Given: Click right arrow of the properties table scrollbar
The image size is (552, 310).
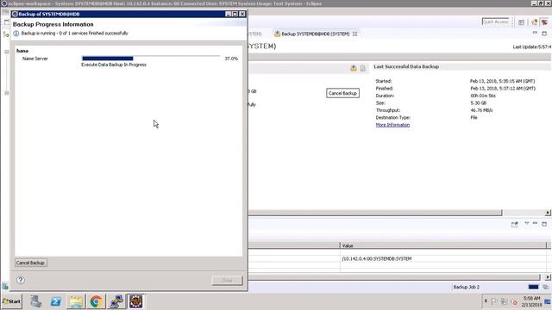Looking at the screenshot, I should [548, 277].
